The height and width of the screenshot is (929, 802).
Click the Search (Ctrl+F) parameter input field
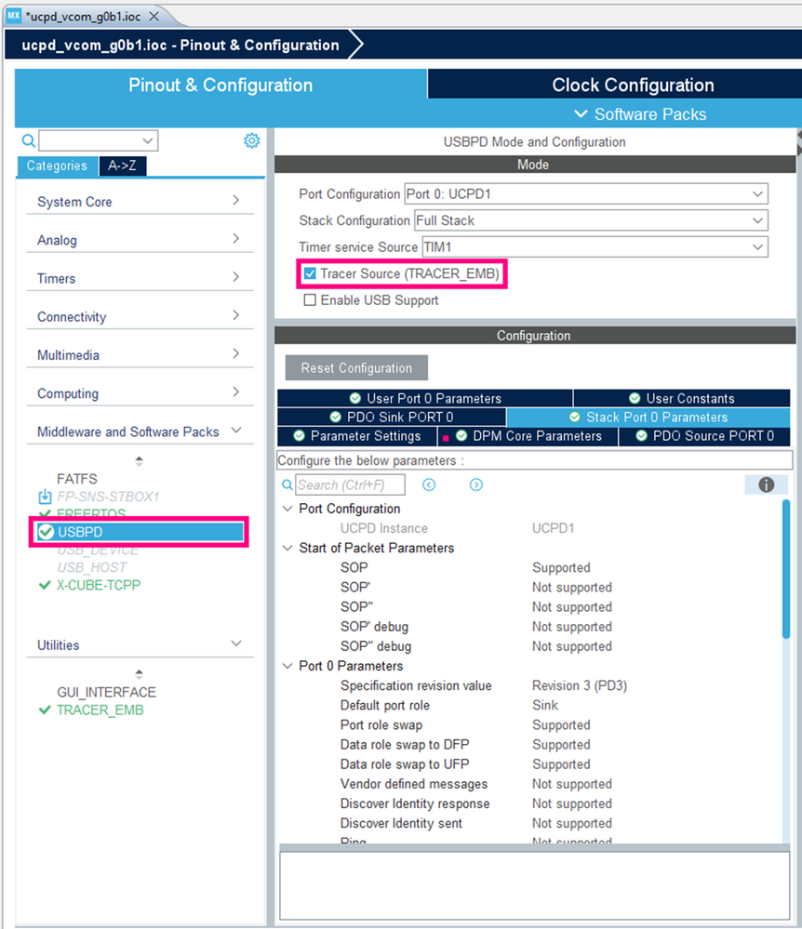click(x=349, y=484)
